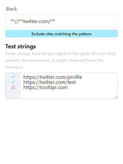Go back using the Back link
This screenshot has height=164, width=123.
(x=12, y=9)
